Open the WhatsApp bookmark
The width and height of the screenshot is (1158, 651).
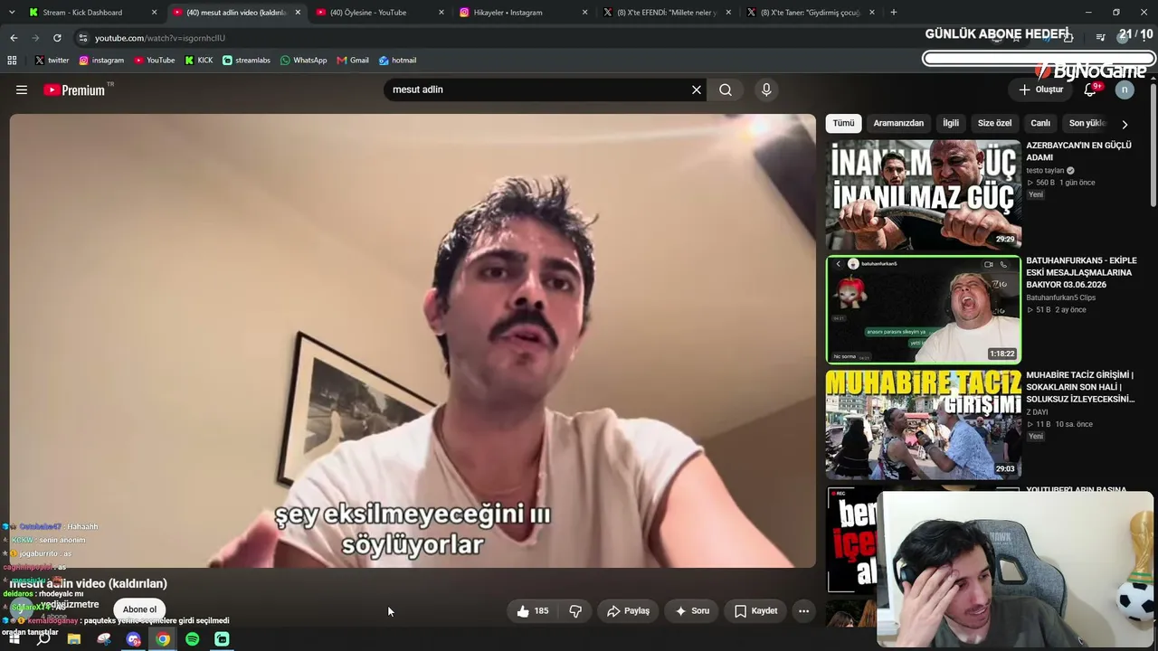click(304, 61)
